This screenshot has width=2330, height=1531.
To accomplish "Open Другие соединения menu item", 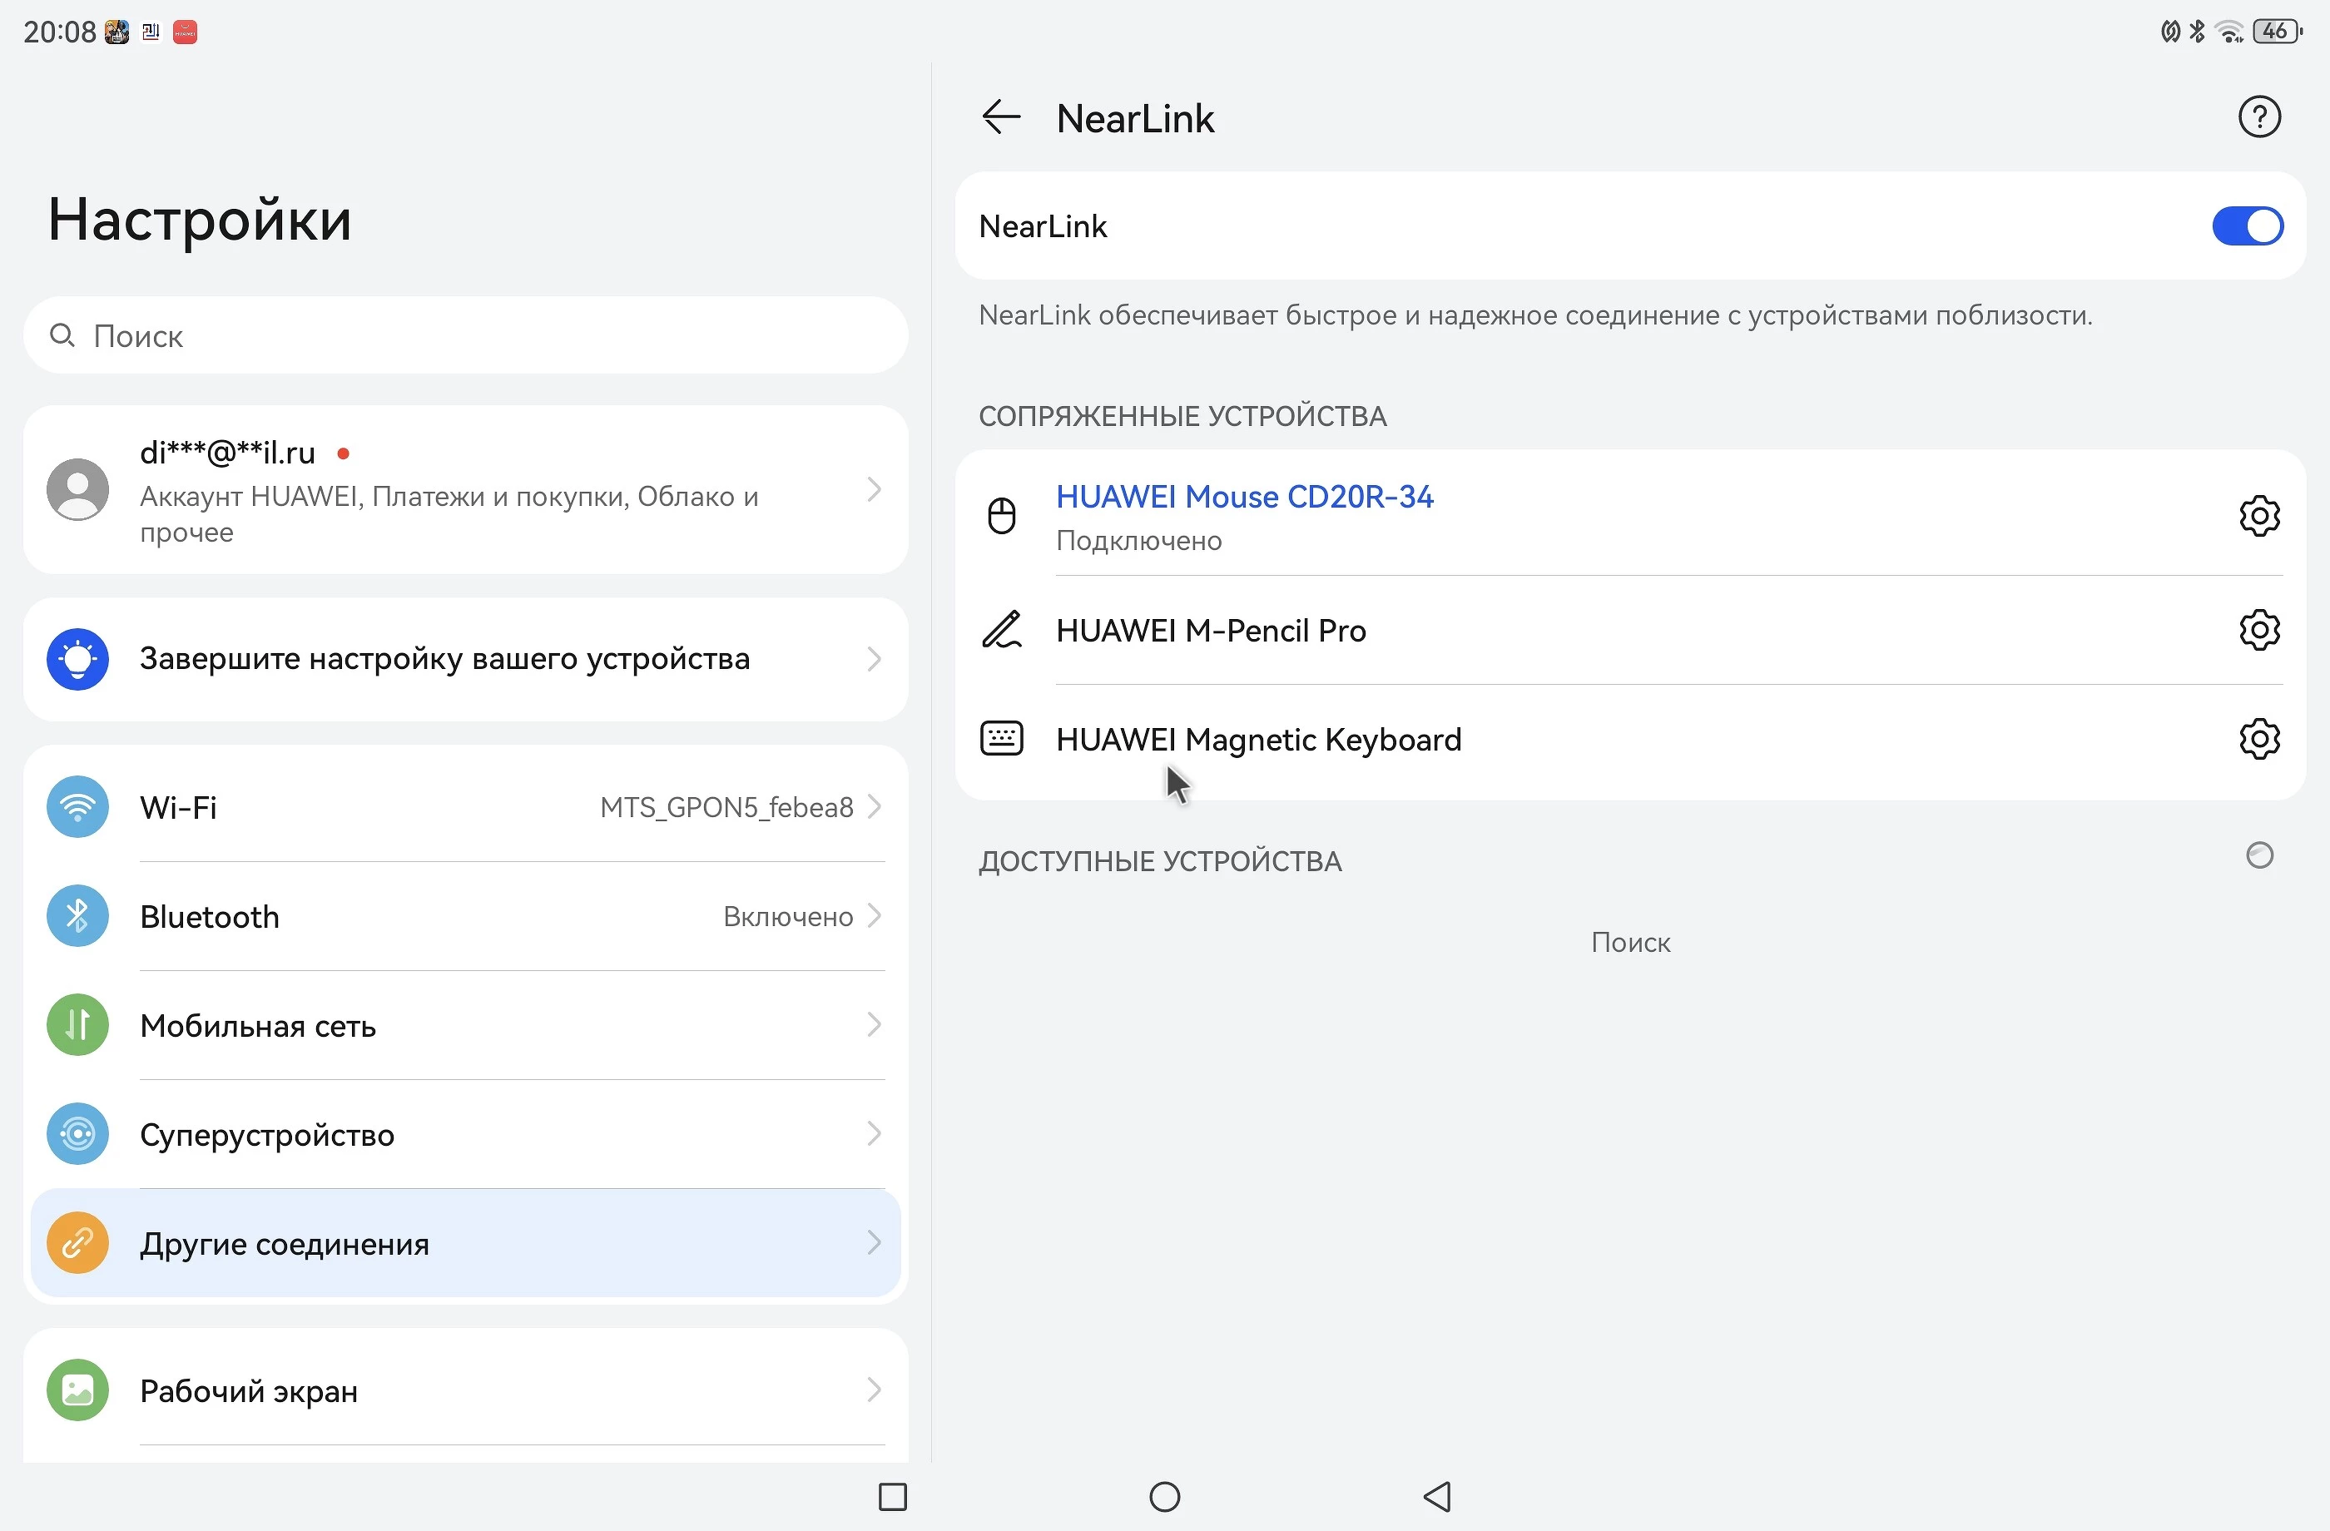I will point(465,1243).
